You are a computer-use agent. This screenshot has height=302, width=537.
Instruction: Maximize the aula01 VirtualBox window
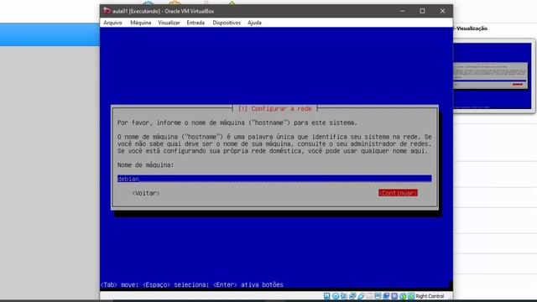click(422, 11)
